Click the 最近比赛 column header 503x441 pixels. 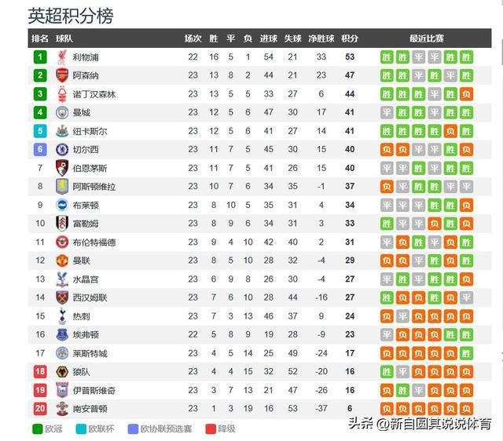click(426, 38)
